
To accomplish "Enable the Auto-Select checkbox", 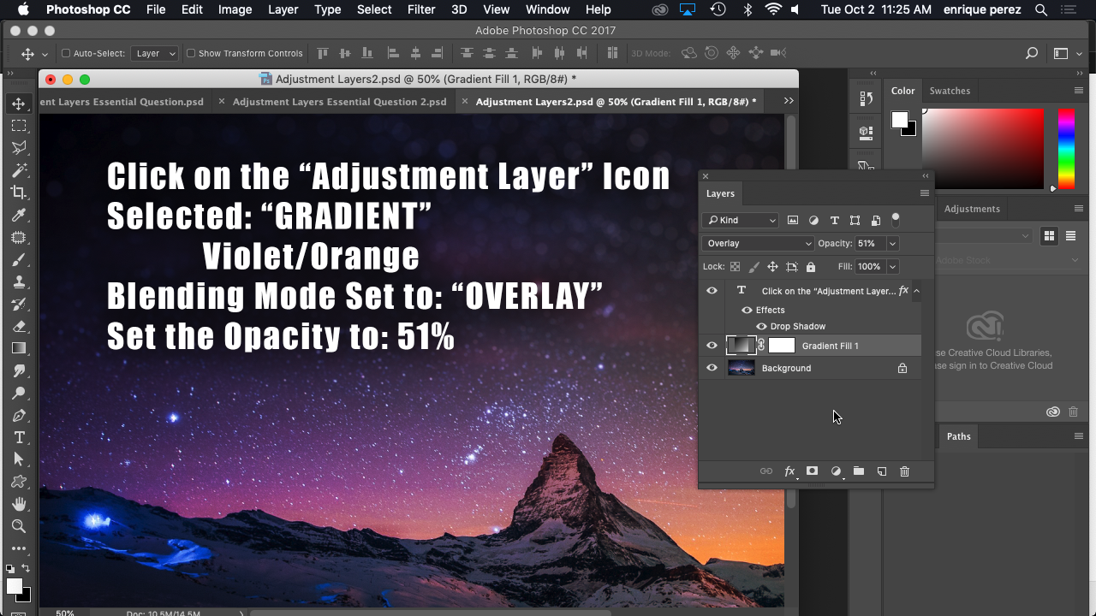I will (x=66, y=53).
